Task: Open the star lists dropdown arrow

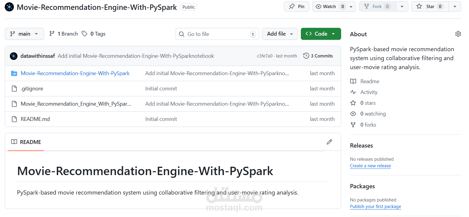Action: pyautogui.click(x=455, y=7)
